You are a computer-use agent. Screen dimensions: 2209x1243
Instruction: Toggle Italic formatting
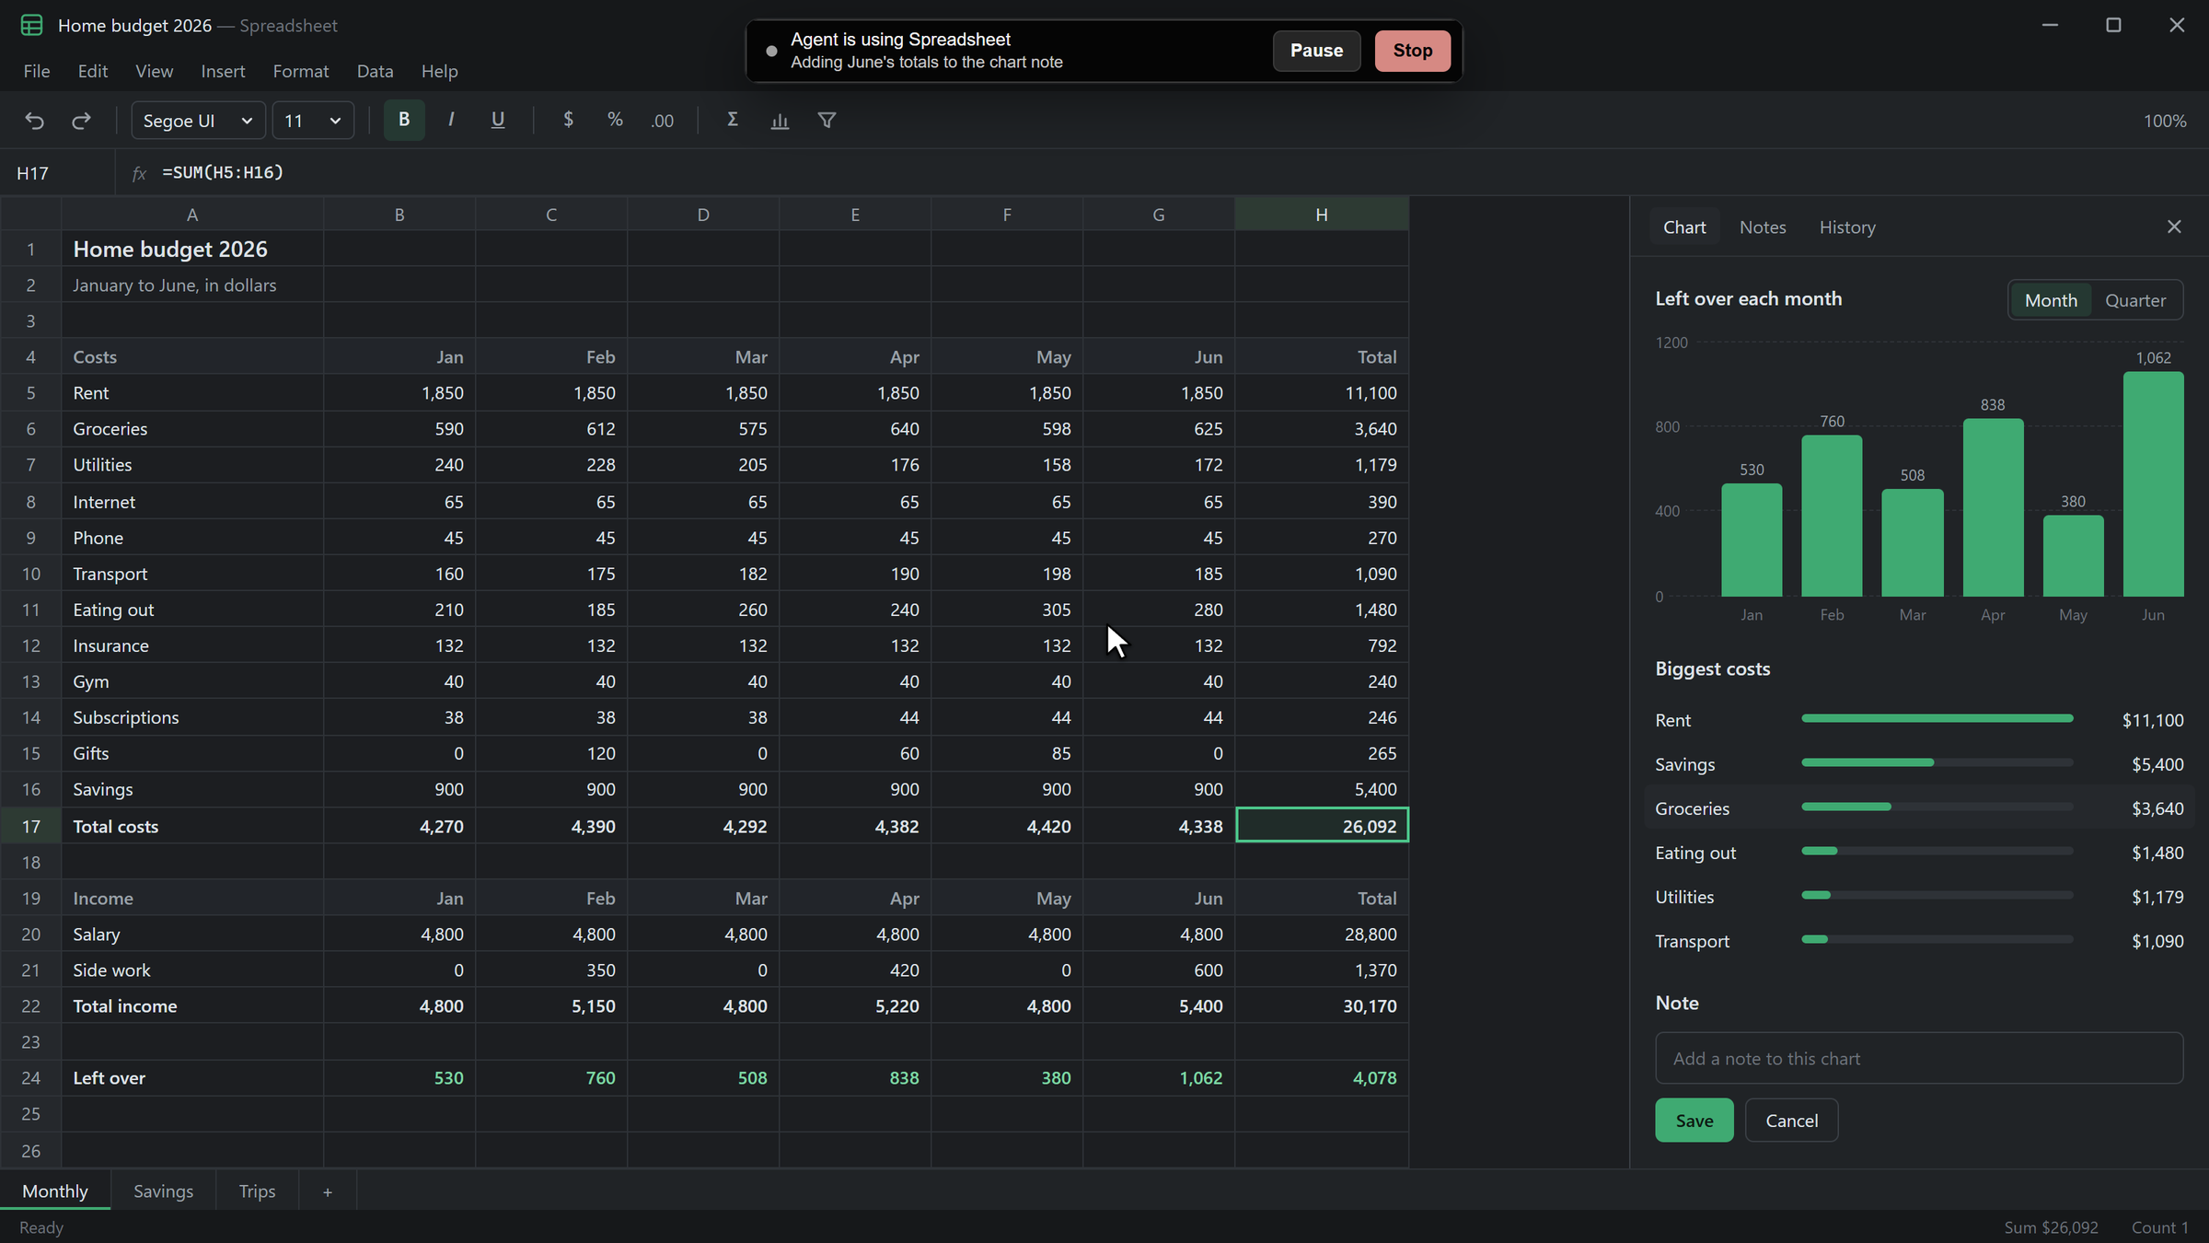[451, 120]
